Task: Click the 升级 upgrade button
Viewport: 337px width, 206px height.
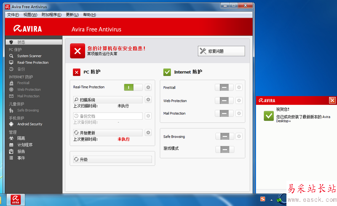Action: [x=112, y=159]
